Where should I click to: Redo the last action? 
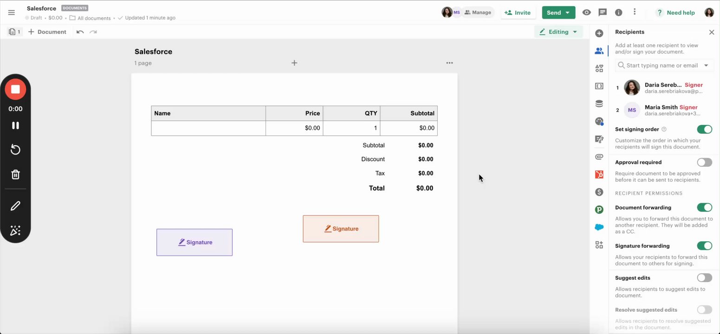pos(93,32)
